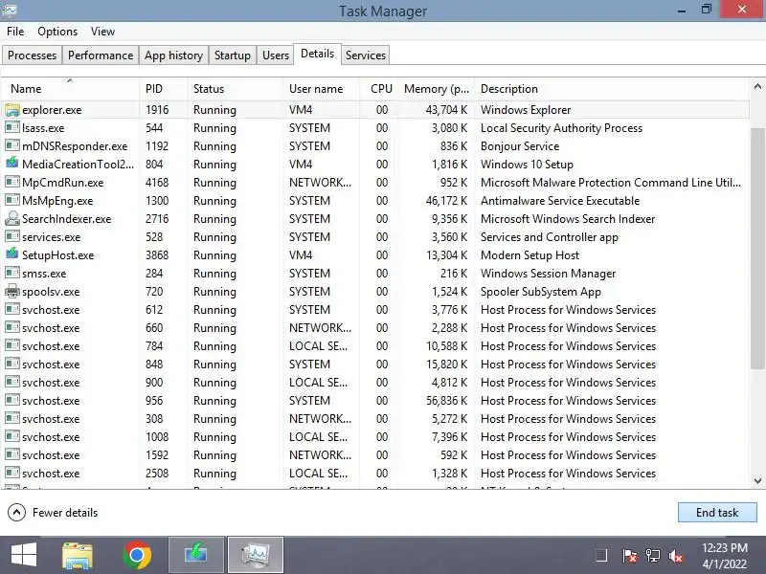
Task: Sort by the Memory column header
Action: coord(436,89)
